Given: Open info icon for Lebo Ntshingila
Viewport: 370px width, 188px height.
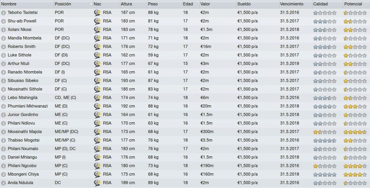Looking at the screenshot, I should (3, 98).
